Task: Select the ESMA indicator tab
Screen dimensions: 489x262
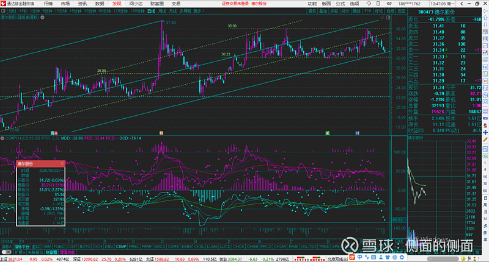Action: click(x=186, y=246)
